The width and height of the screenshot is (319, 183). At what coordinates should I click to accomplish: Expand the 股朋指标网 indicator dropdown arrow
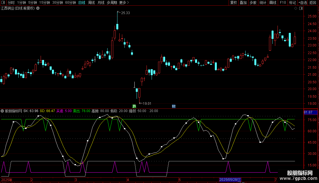point(3,111)
